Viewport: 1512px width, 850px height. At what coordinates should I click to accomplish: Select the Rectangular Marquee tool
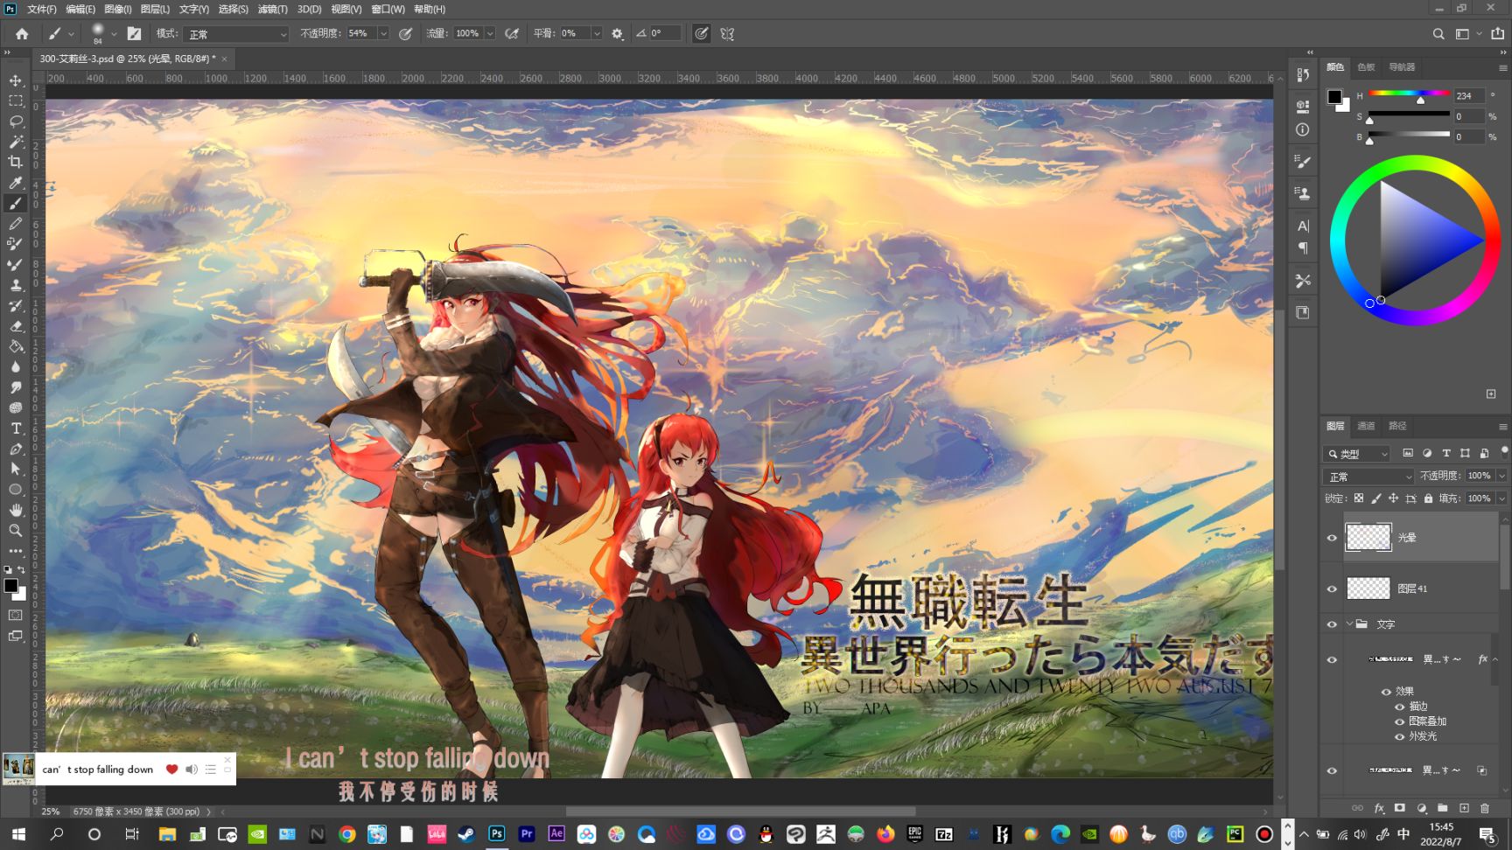click(x=16, y=101)
